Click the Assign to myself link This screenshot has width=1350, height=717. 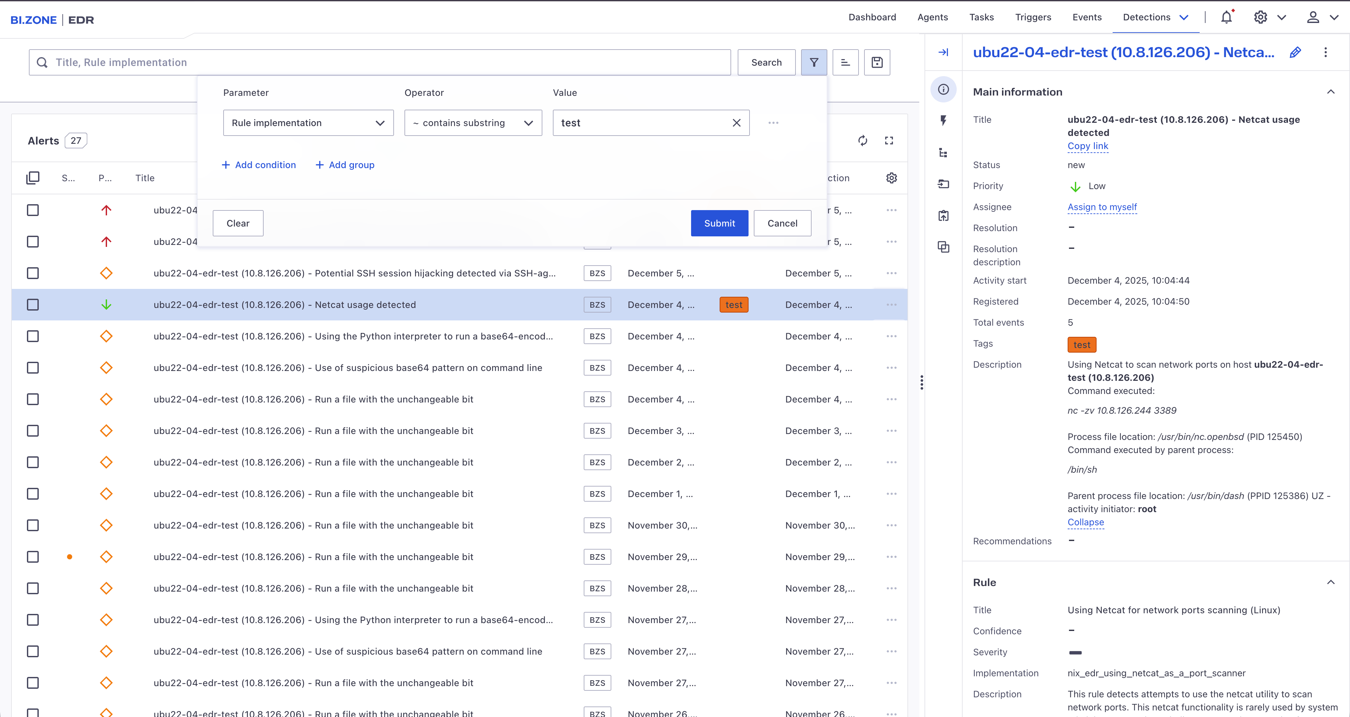[x=1101, y=207]
